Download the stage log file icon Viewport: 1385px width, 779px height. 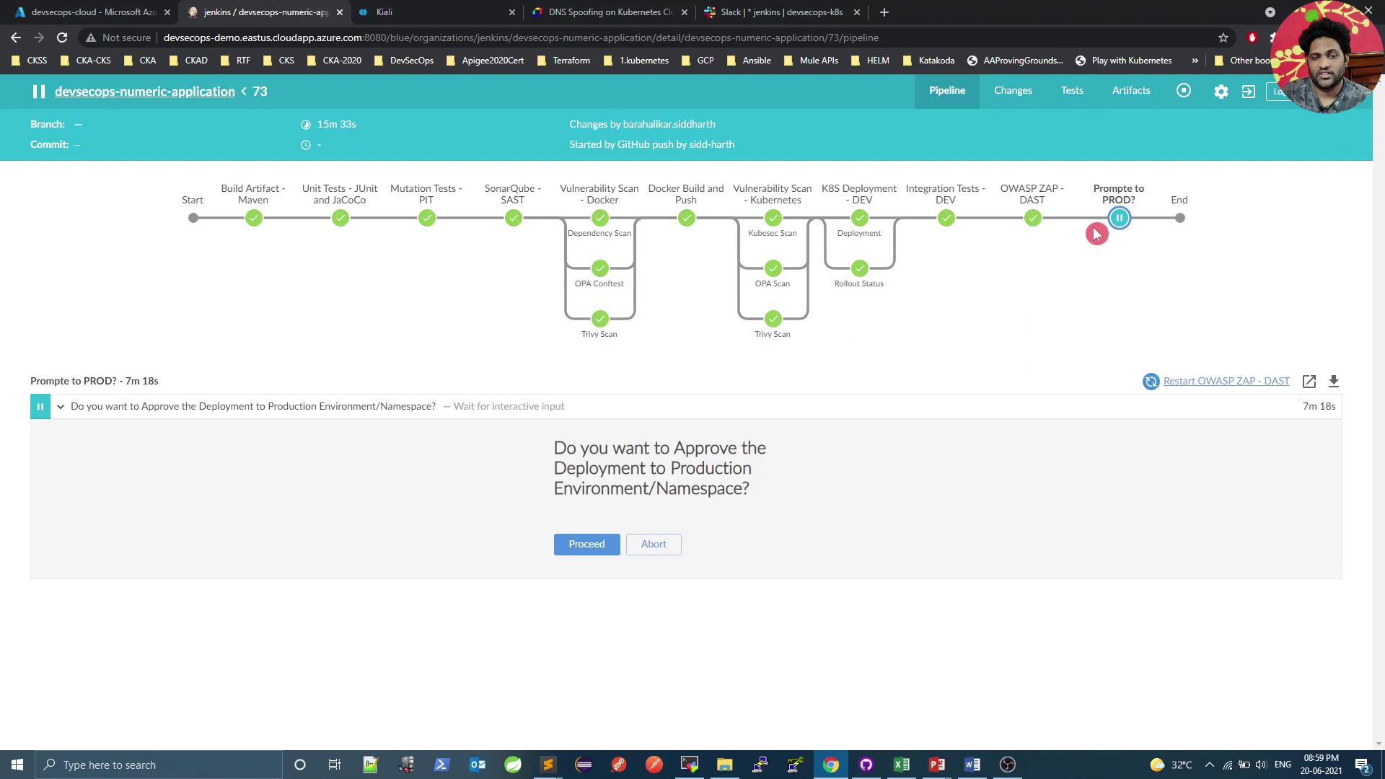(1334, 382)
